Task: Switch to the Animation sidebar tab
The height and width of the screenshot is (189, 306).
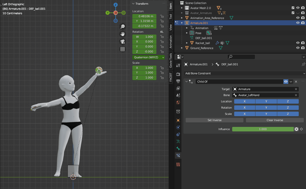Action: pos(171,42)
